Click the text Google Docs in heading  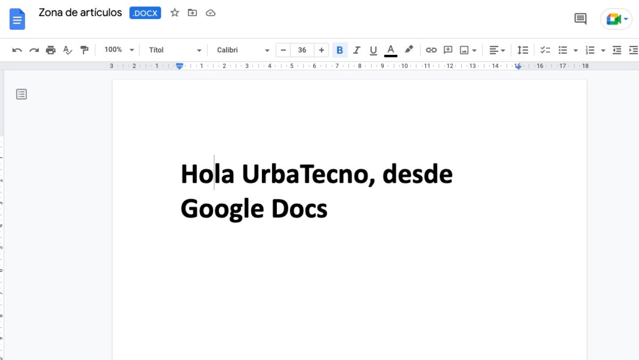coord(254,209)
